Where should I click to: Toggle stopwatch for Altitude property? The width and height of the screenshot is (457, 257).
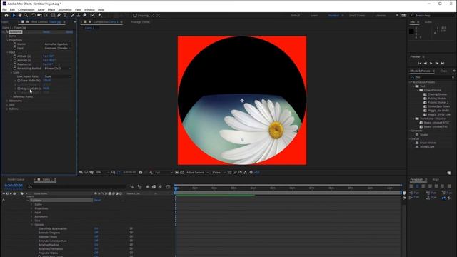click(15, 56)
